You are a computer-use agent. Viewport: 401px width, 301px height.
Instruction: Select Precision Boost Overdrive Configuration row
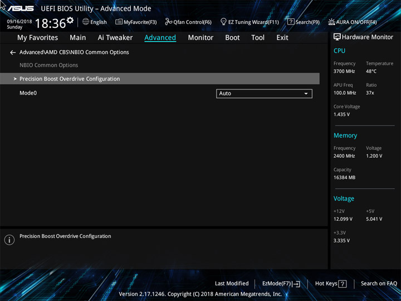click(160, 79)
